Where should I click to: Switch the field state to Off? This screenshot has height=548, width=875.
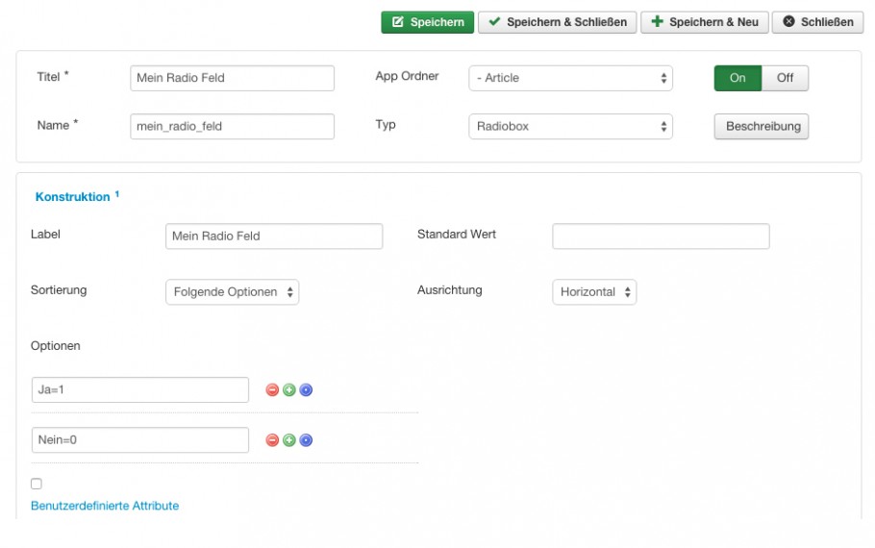(x=785, y=78)
